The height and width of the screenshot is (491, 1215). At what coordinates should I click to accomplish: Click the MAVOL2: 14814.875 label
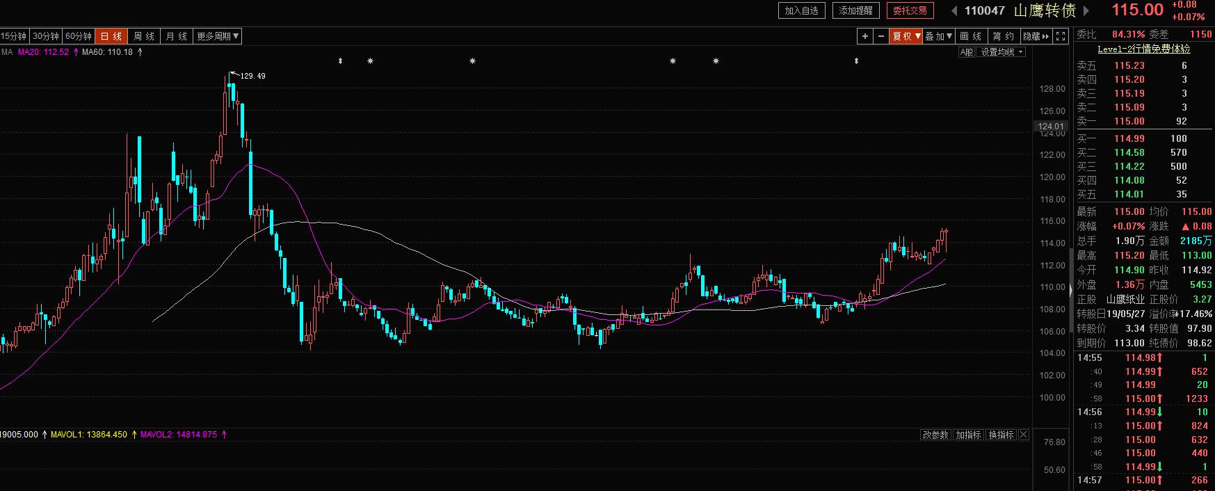point(179,435)
